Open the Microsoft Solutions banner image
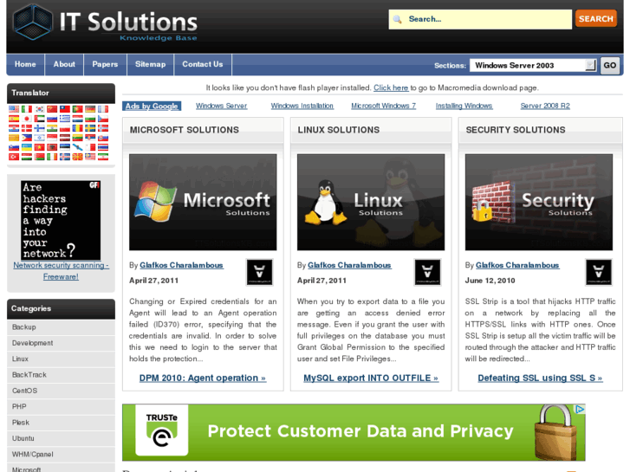Screen dimensions: 630x472 203,202
